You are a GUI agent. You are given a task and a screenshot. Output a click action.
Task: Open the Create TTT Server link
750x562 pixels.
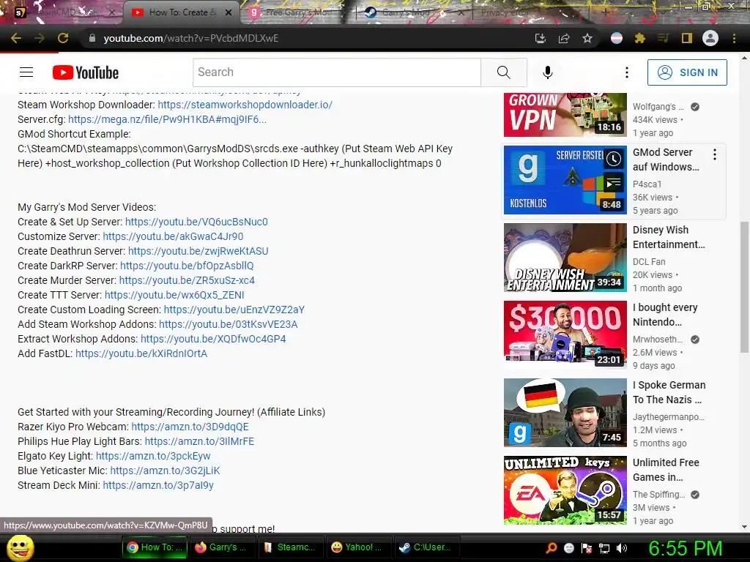[174, 295]
